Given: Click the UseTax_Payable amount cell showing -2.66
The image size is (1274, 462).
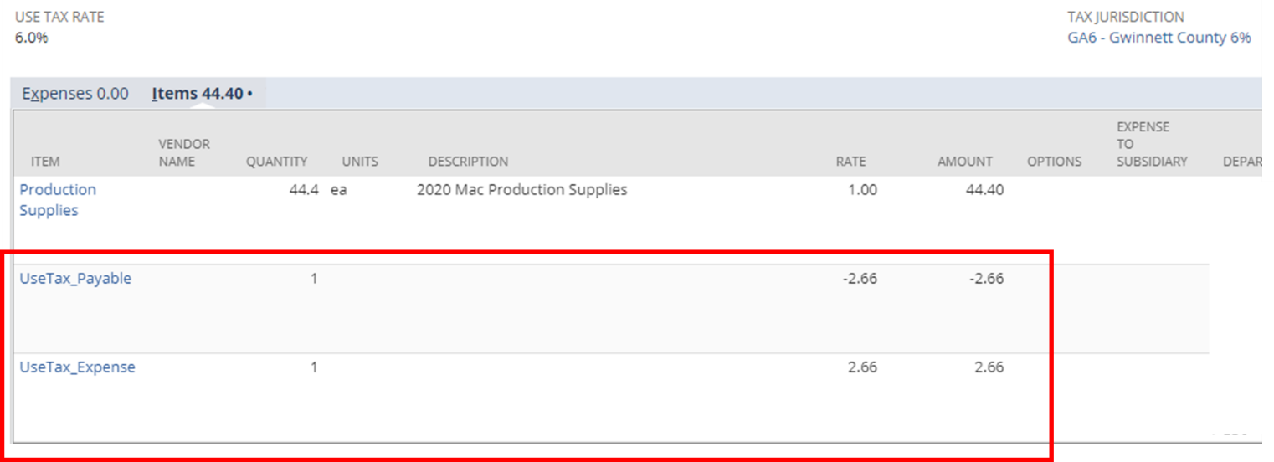Looking at the screenshot, I should 986,279.
